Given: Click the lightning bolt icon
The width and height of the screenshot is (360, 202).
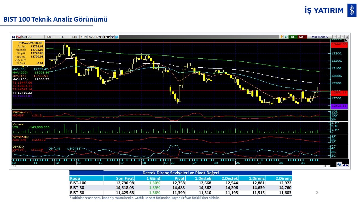Looking at the screenshot, I should [281, 37].
